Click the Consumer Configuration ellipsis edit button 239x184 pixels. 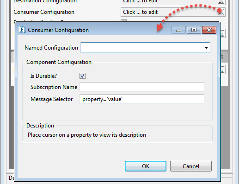(221, 12)
